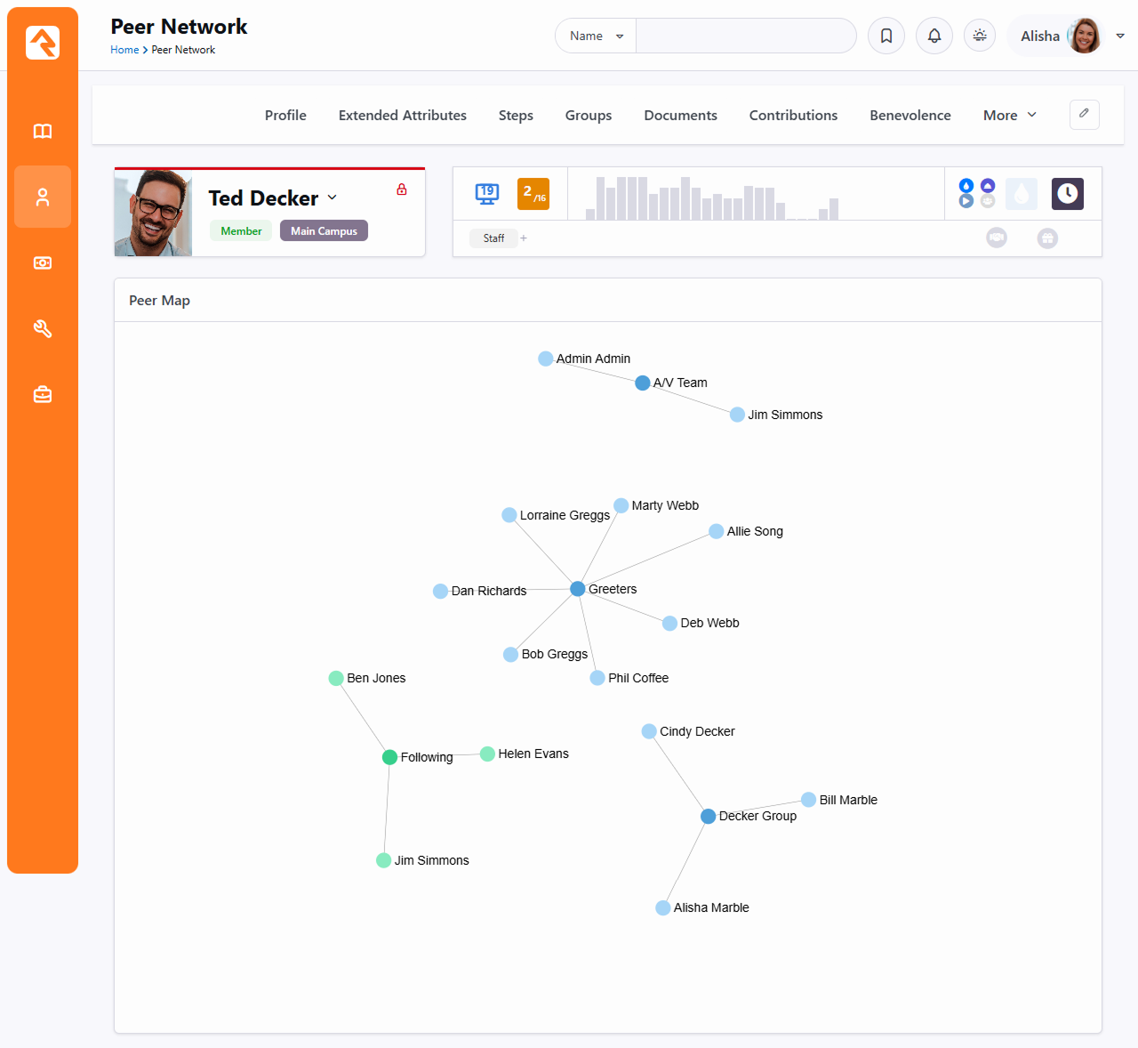Screen dimensions: 1138x1048
Task: Open the Name search type dropdown
Action: pyautogui.click(x=596, y=36)
